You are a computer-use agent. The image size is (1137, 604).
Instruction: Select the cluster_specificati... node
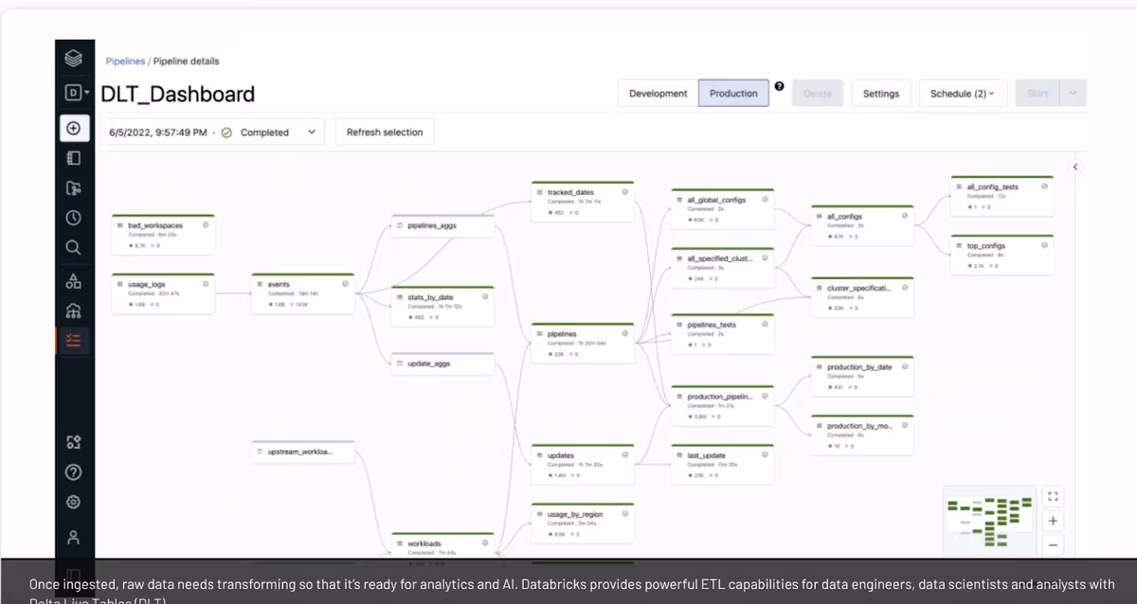(x=862, y=296)
